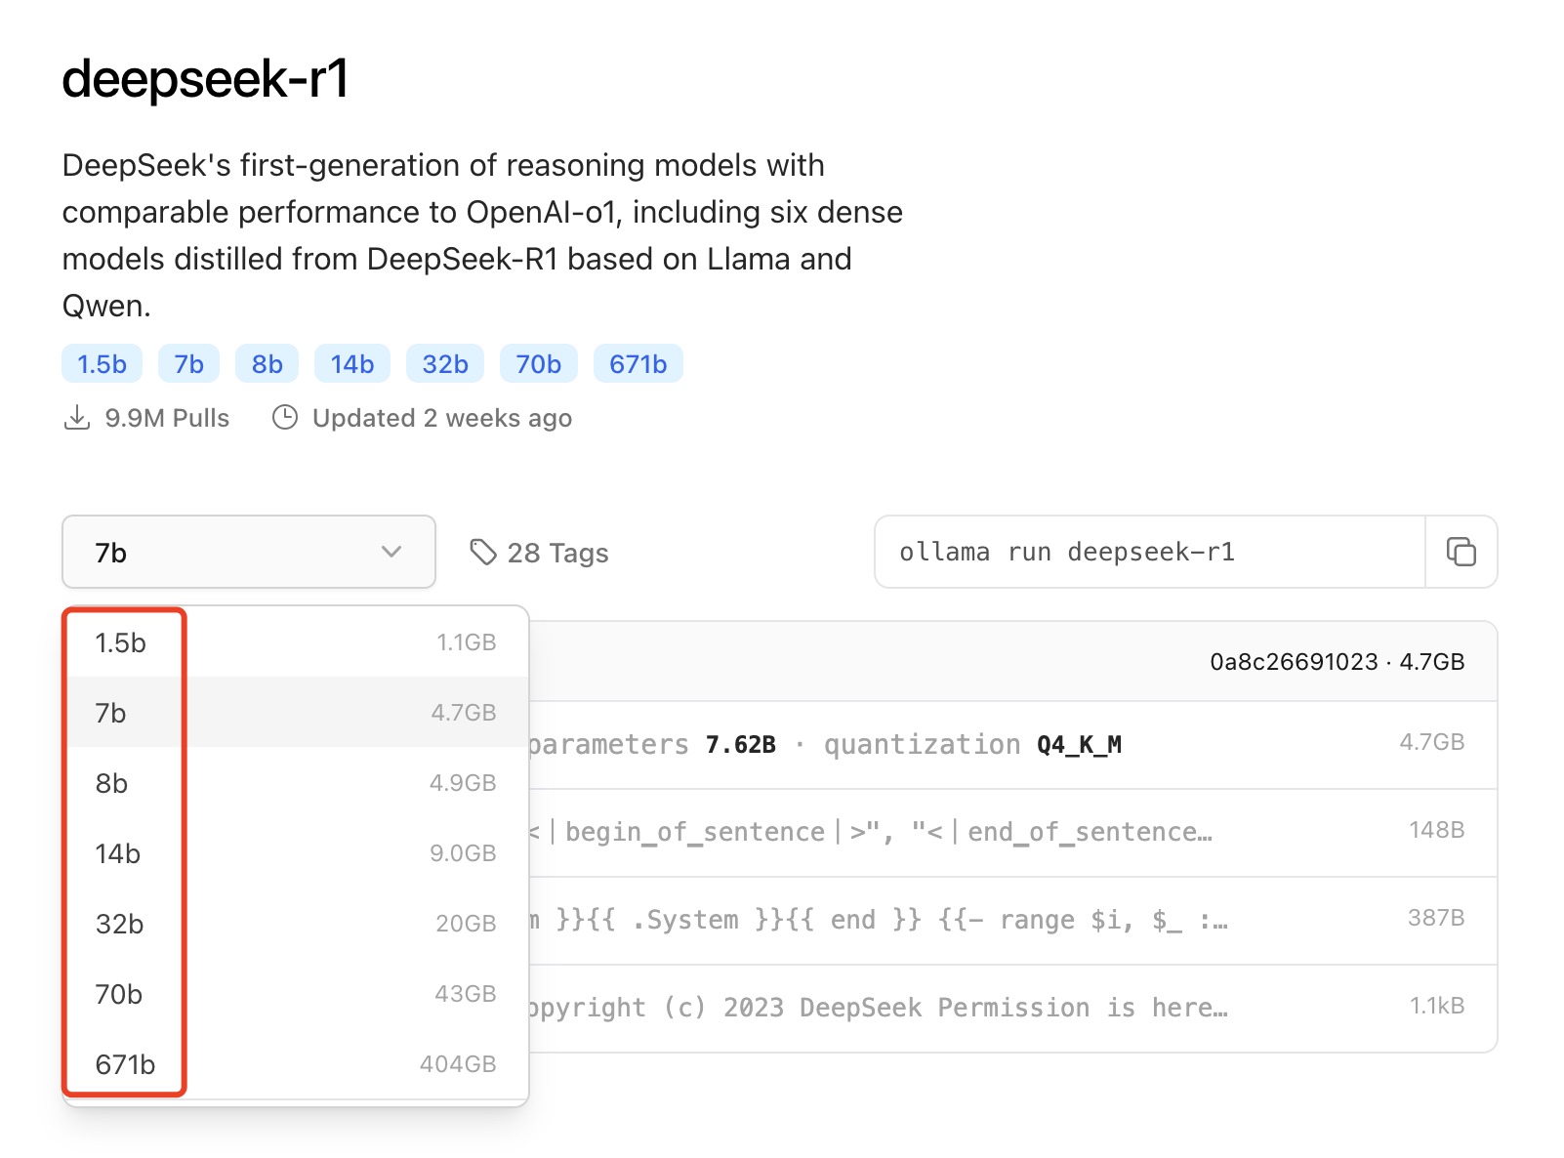Screen dimensions: 1564x1158
Task: Open the 8b blue tag badge
Action: click(x=267, y=364)
